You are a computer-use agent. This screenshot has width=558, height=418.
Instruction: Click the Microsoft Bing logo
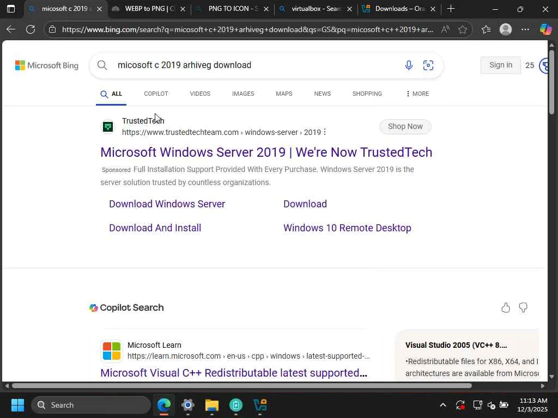point(47,65)
